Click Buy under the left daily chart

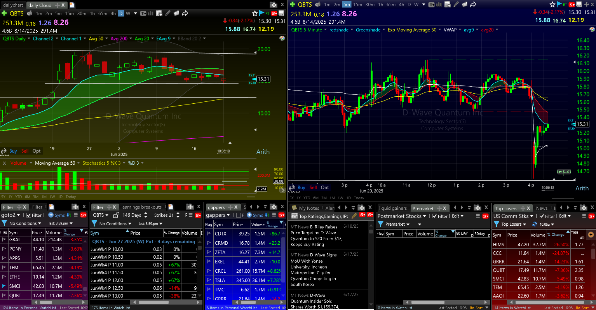tap(13, 151)
